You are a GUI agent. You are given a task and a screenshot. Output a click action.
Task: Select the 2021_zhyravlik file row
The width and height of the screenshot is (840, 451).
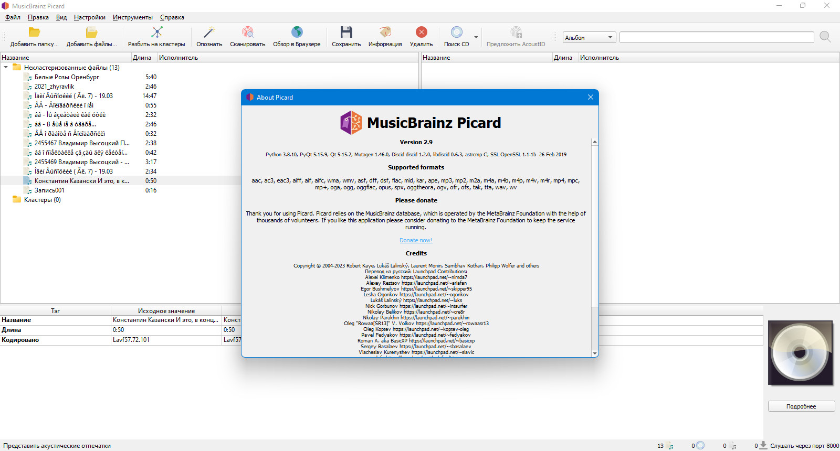coord(54,87)
